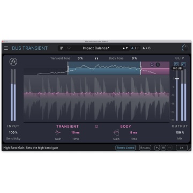Toggle headphones listen icon
This screenshot has height=193, width=193.
tap(96, 58)
